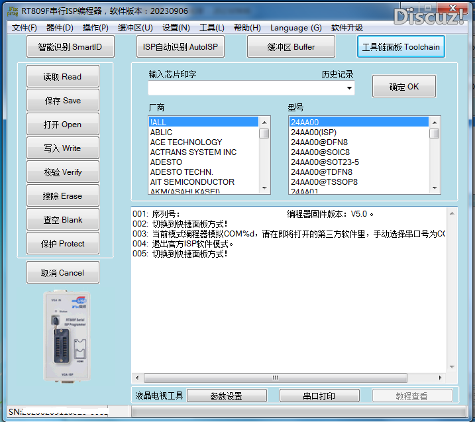
Task: Click model list scroll-up arrow
Action: [435, 123]
